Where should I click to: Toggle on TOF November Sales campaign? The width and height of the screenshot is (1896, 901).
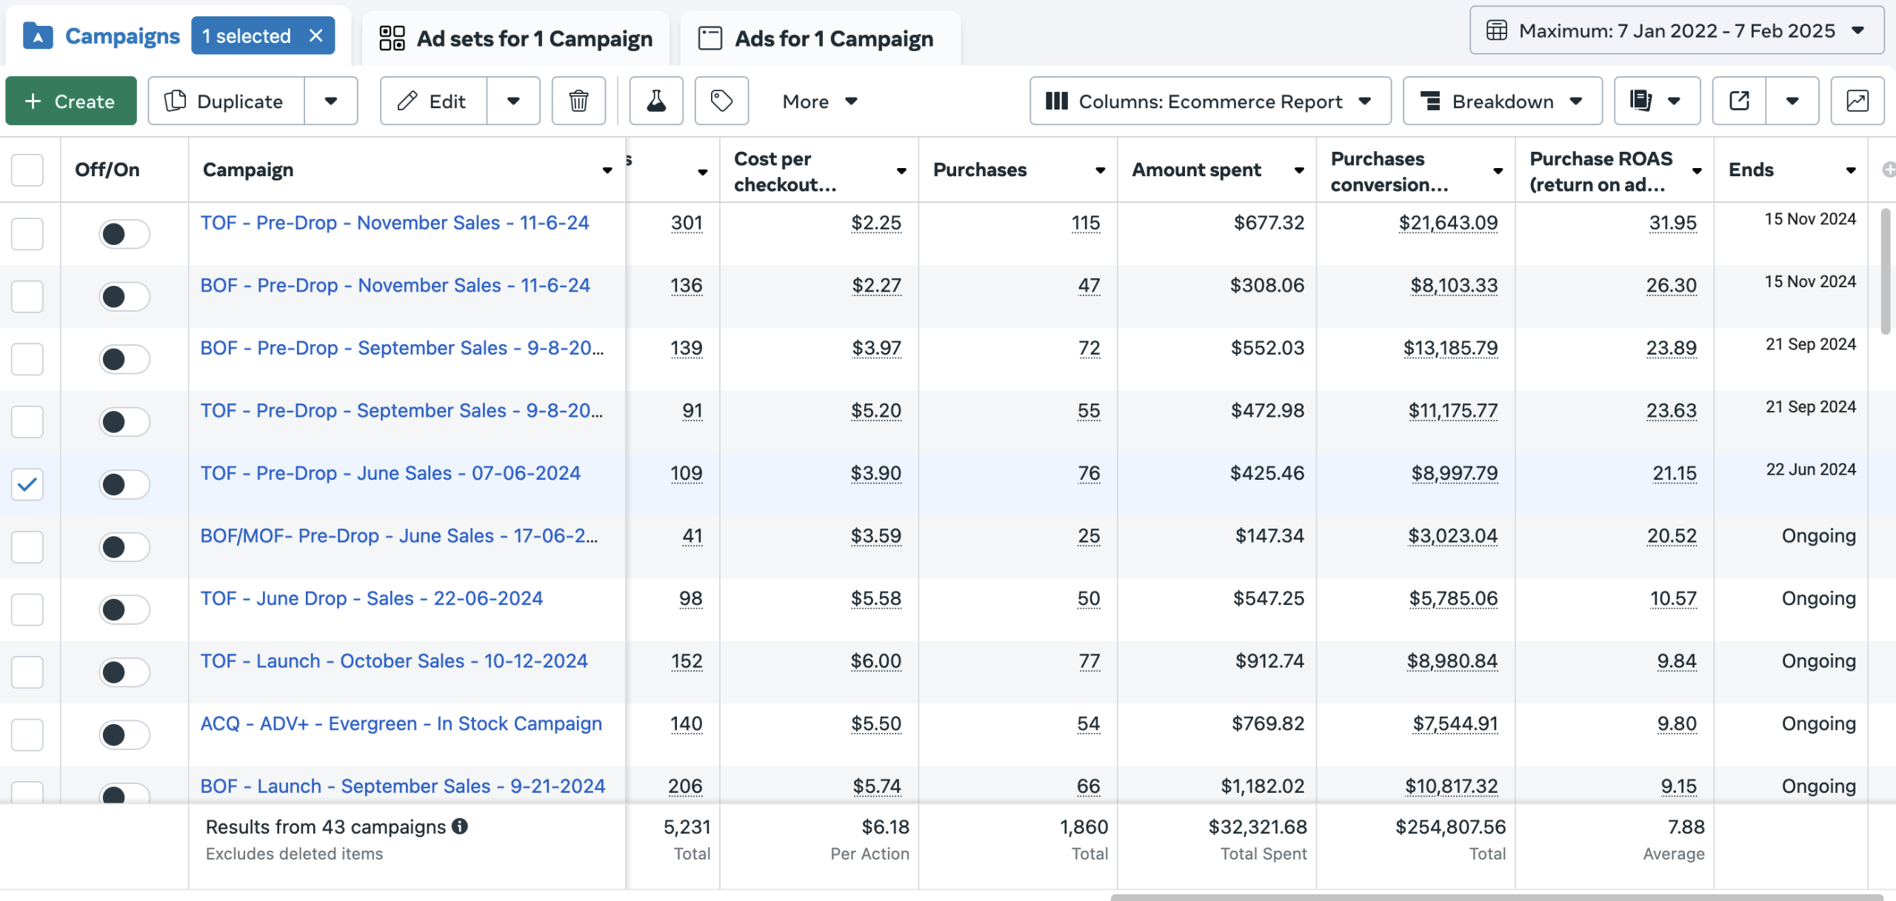(x=124, y=234)
